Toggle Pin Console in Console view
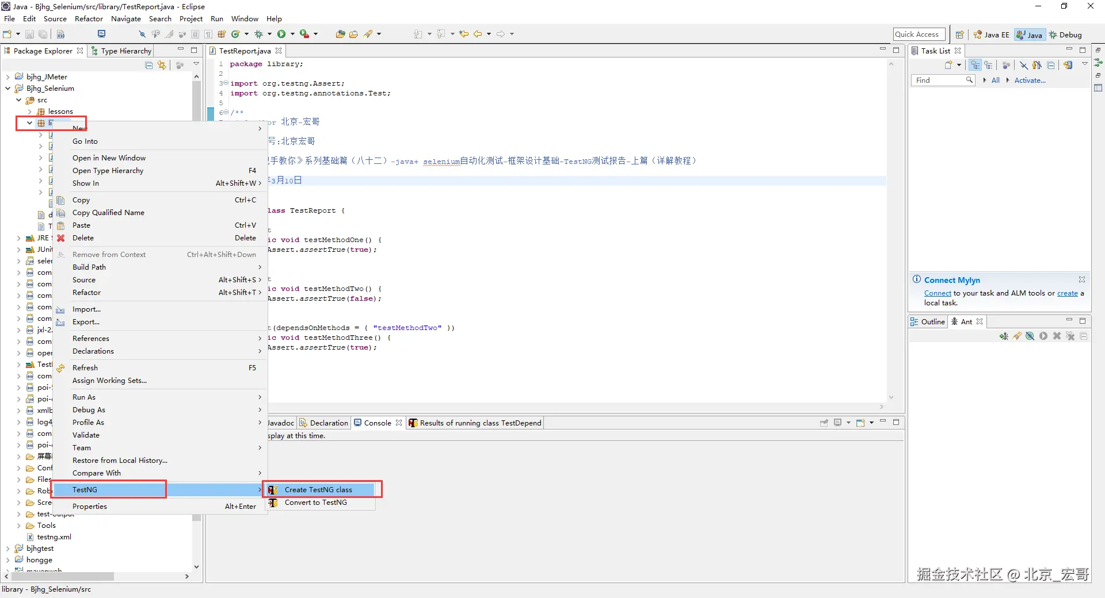Viewport: 1105px width, 598px height. pyautogui.click(x=824, y=423)
